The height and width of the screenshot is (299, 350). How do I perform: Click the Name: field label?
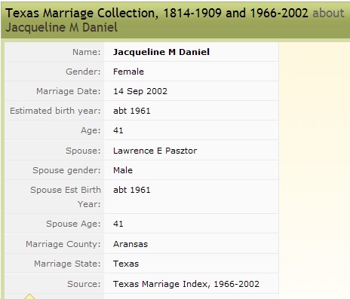(x=86, y=52)
